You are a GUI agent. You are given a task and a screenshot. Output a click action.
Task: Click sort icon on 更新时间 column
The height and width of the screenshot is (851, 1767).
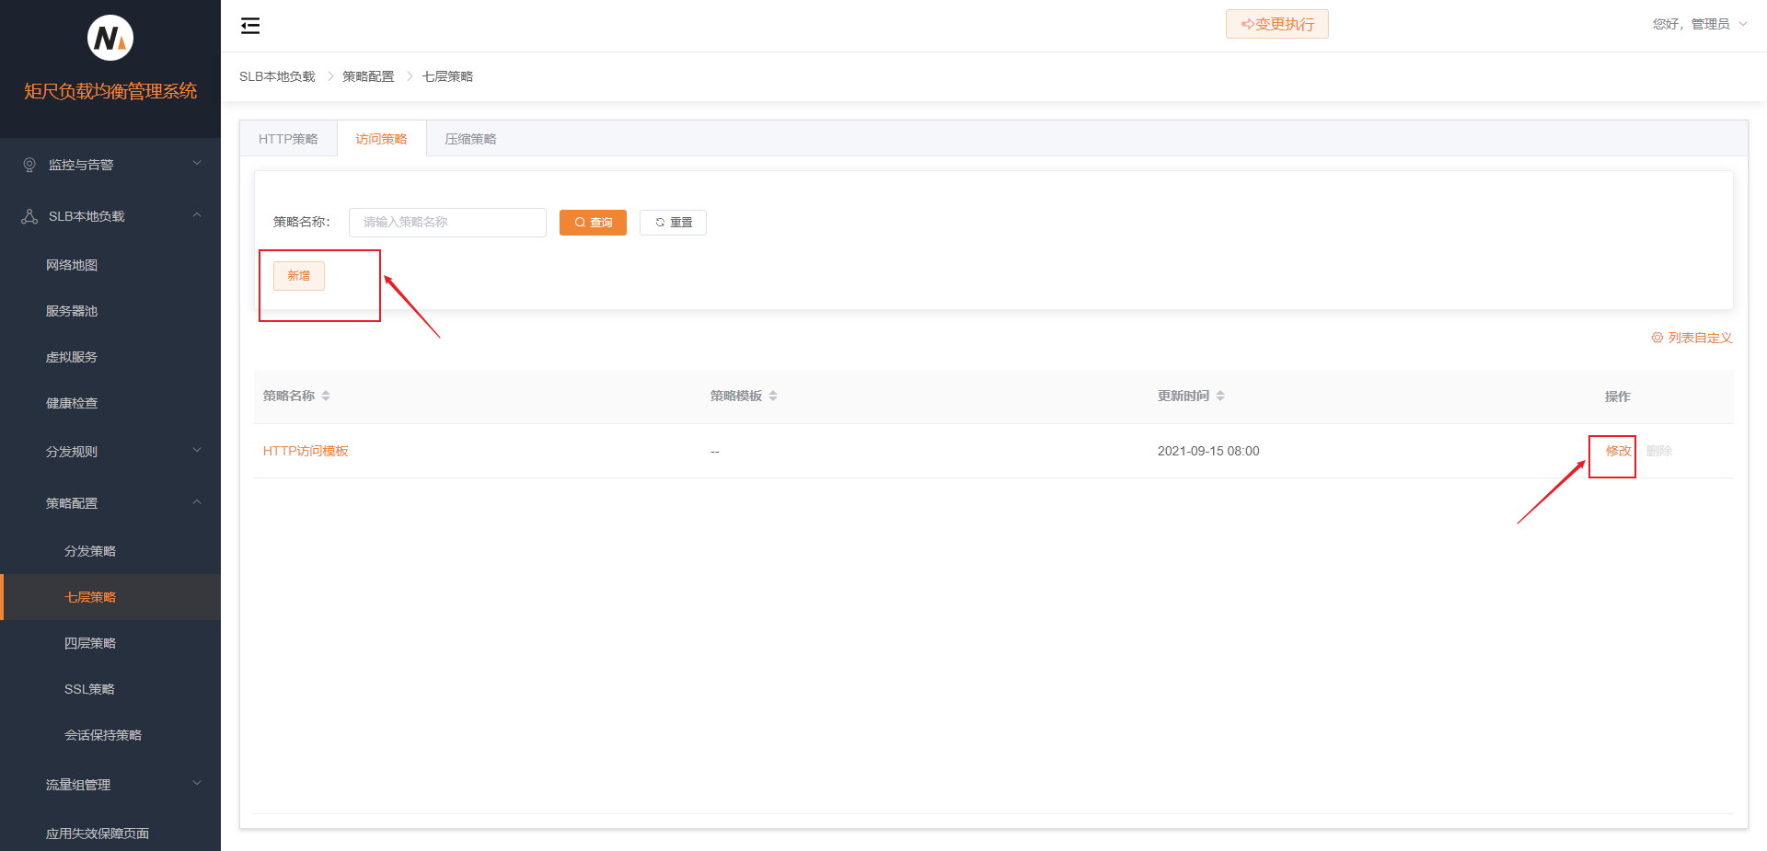tap(1220, 396)
